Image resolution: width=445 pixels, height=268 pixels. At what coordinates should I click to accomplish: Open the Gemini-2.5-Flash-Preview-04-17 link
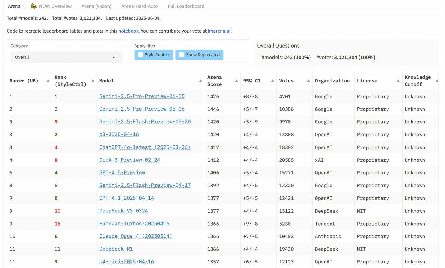click(145, 185)
